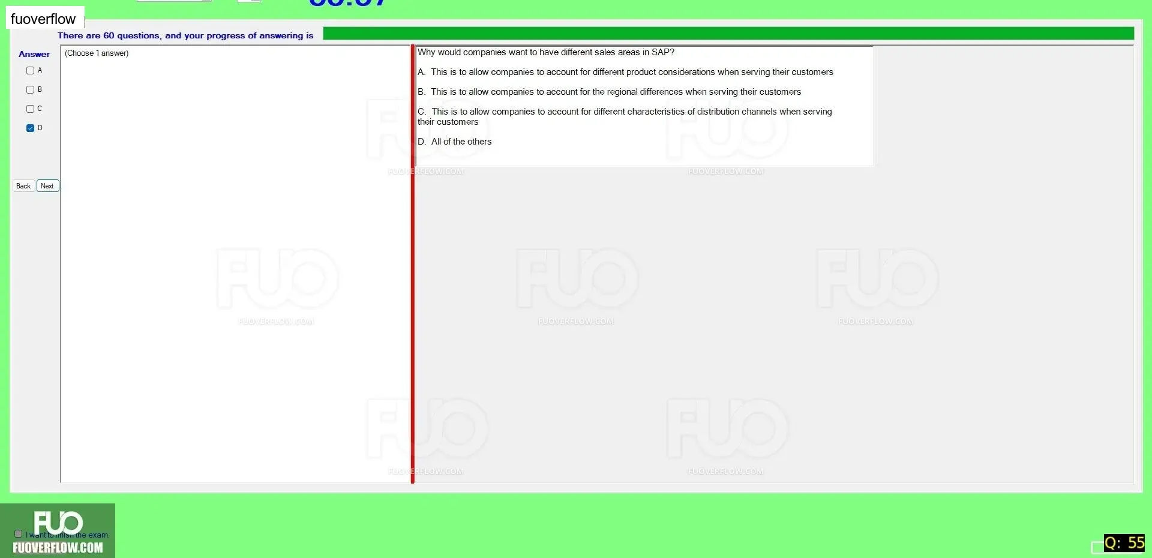Click the '(Choose 1 answer)' instruction text
This screenshot has height=558, width=1152.
(97, 53)
